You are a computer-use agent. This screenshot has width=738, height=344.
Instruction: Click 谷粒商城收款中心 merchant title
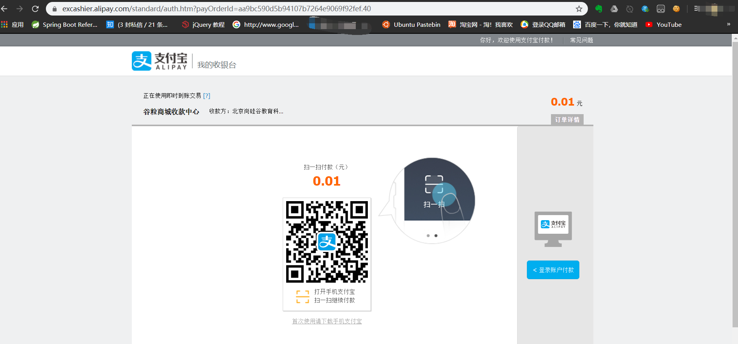171,112
